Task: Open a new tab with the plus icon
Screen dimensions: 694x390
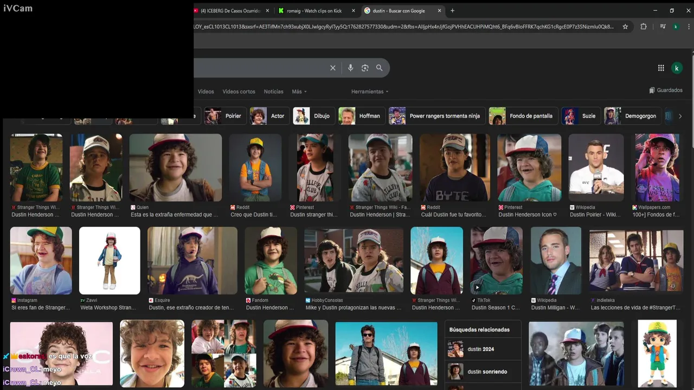Action: tap(453, 10)
